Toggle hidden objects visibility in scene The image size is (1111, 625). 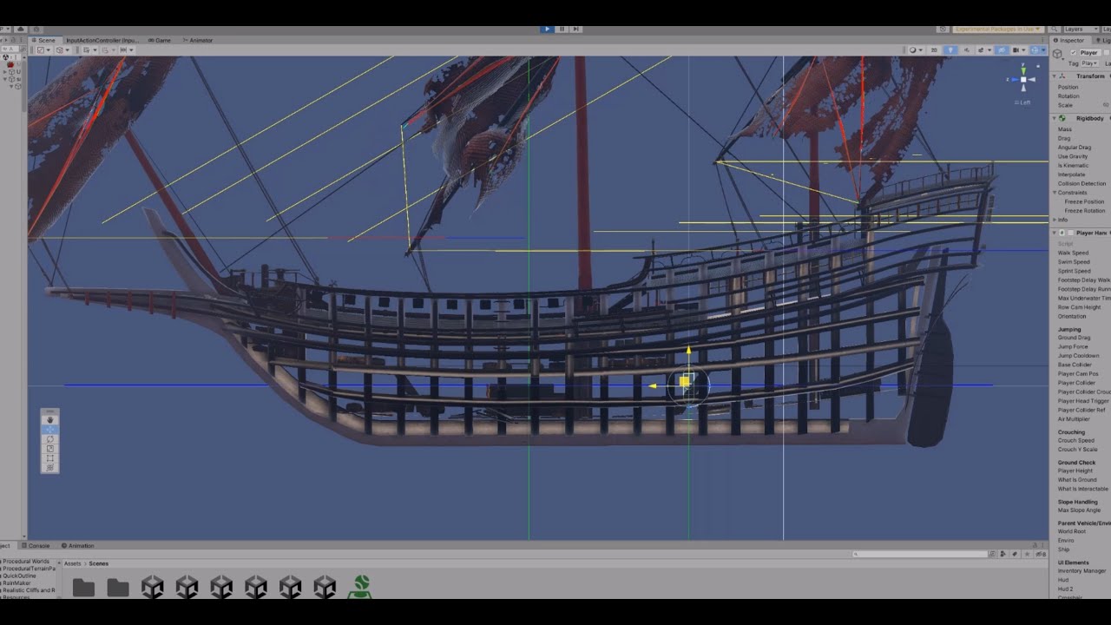(x=1002, y=50)
